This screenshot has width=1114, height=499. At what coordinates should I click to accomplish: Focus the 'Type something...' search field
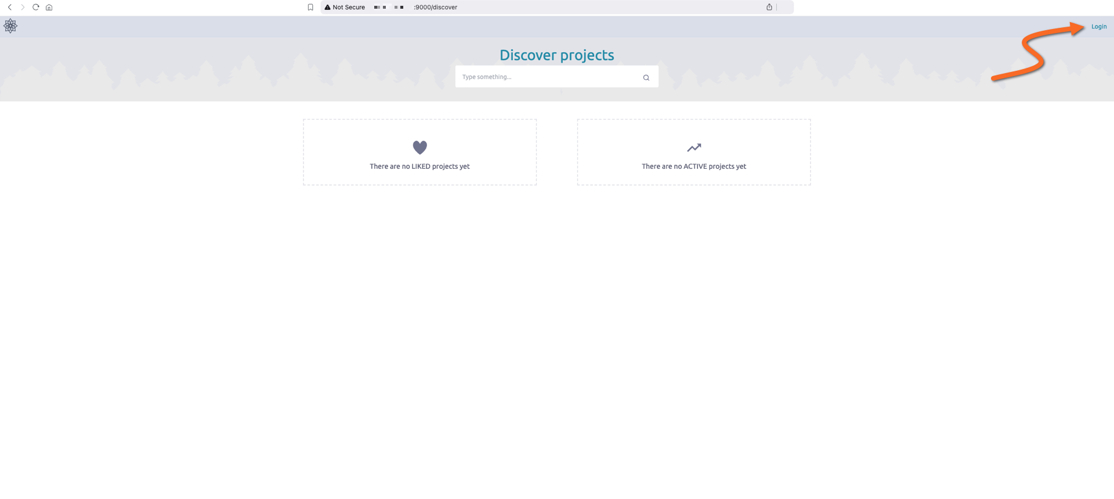pyautogui.click(x=548, y=77)
